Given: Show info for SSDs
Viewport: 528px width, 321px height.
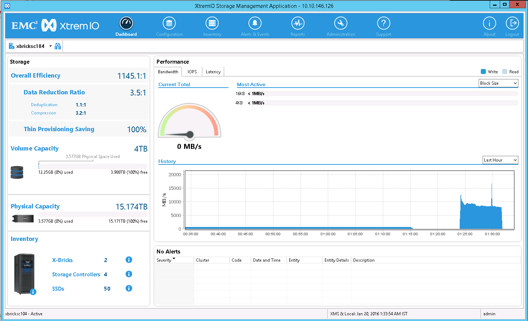Looking at the screenshot, I should pos(129,288).
